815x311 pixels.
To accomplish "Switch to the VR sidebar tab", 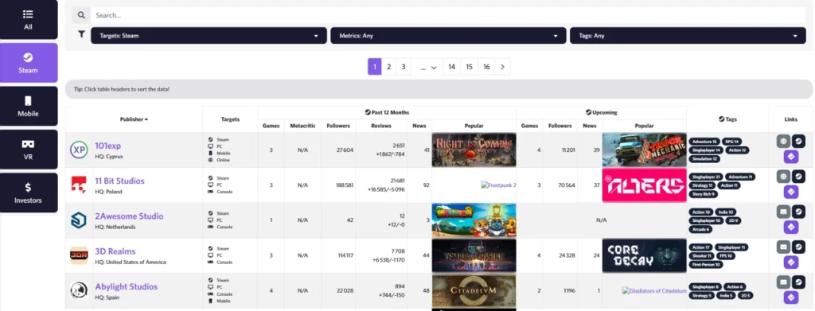I will pyautogui.click(x=29, y=149).
